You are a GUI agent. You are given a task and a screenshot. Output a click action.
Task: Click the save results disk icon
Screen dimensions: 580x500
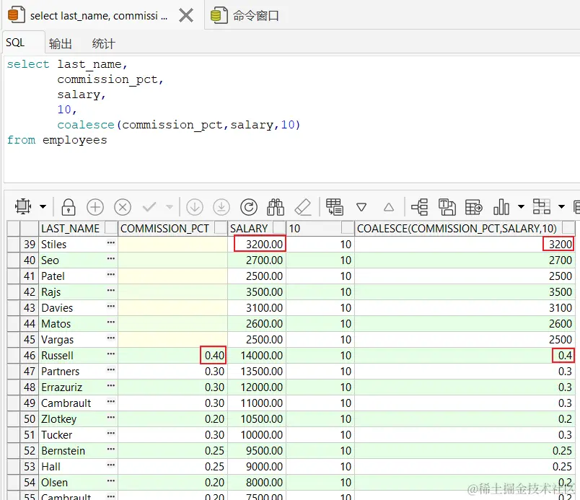click(447, 207)
